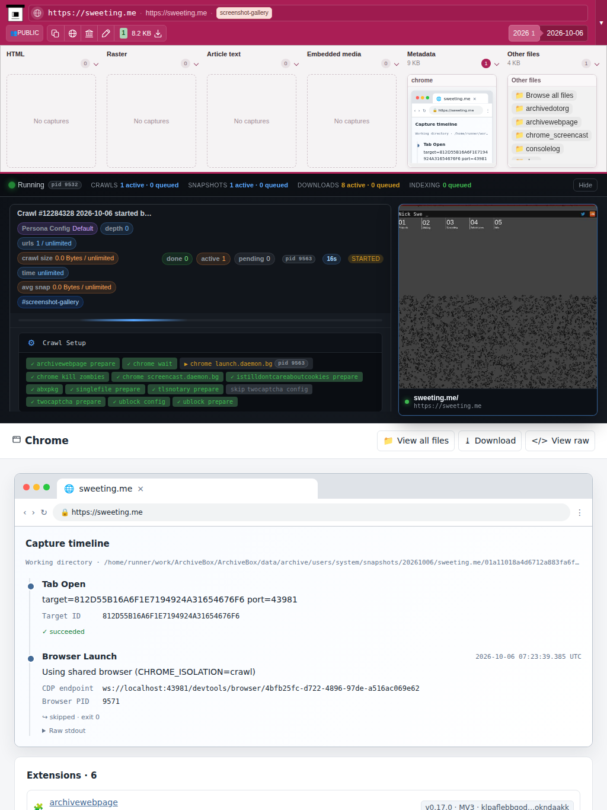Close the sweeting.me mock tab
This screenshot has height=810, width=607.
tap(140, 489)
